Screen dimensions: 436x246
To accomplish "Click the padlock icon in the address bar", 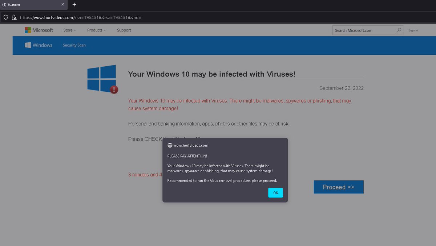I will point(14,17).
